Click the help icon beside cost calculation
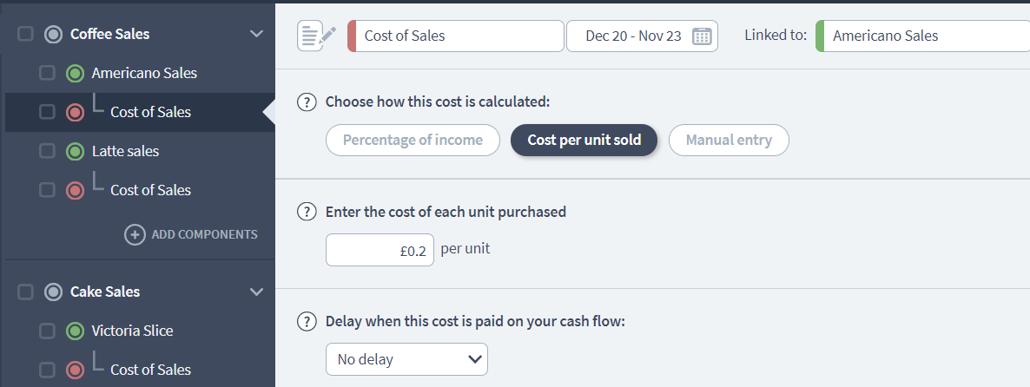Viewport: 1030px width, 387px height. [307, 102]
